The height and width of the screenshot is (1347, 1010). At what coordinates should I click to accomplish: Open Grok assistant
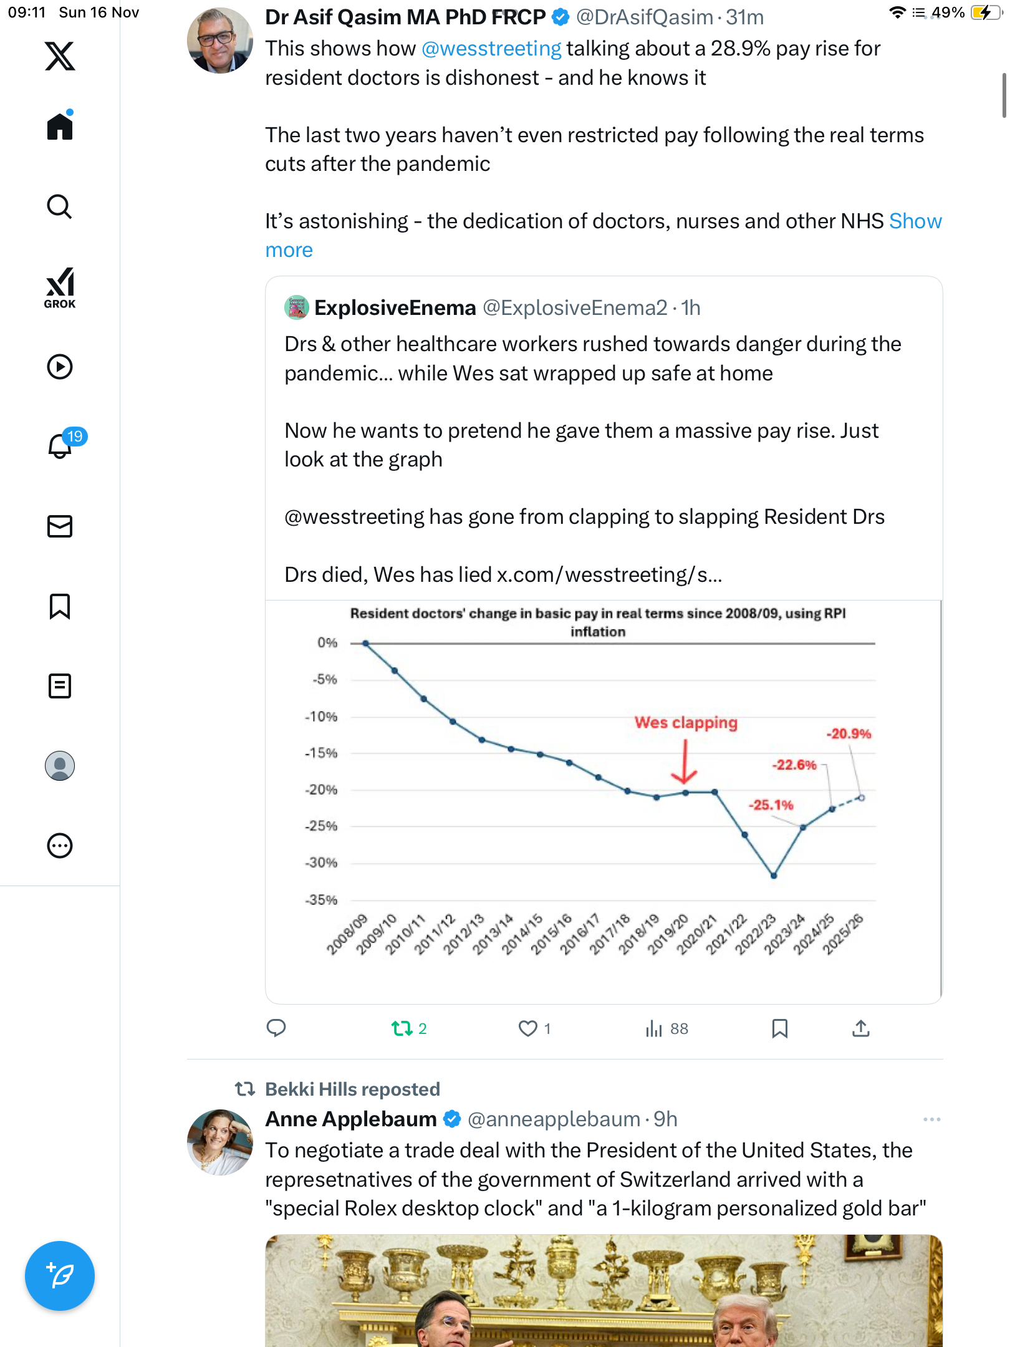(60, 287)
